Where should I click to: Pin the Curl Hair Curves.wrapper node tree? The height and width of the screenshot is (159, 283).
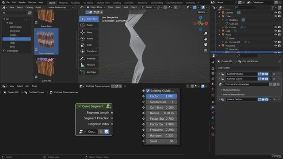(125, 87)
